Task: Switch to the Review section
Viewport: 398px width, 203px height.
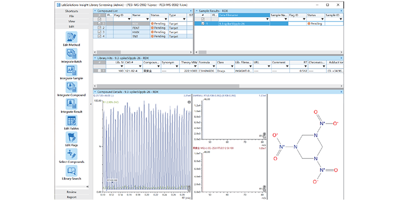Action: click(x=72, y=192)
